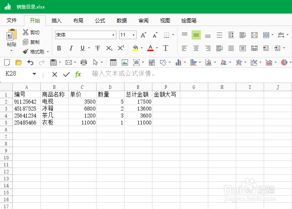Toggle the highlighted middle vertical align button

196,35
